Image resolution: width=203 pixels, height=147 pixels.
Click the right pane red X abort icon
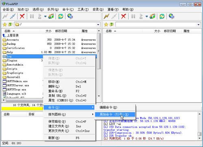(x=123, y=16)
